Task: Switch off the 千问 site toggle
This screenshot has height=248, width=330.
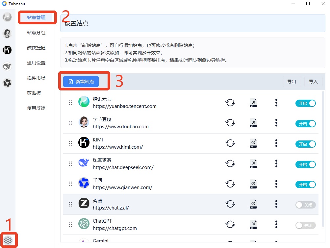Action: 306,185
